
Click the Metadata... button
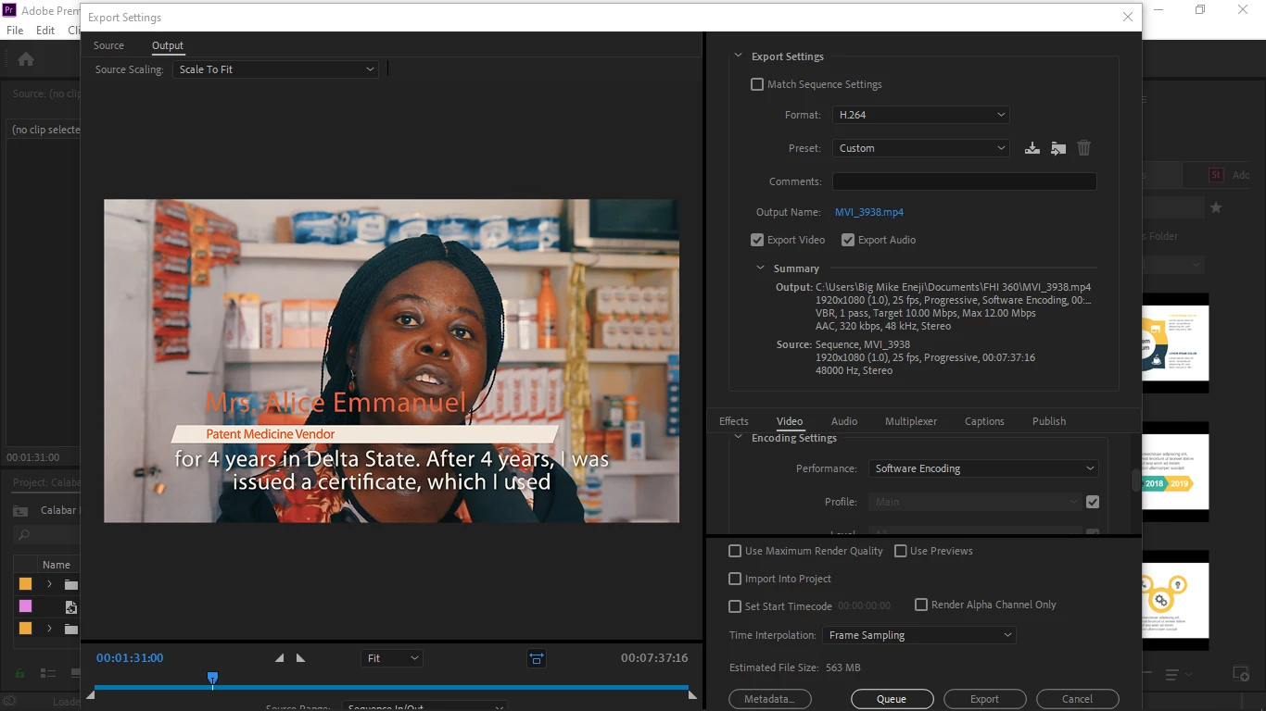pos(769,699)
